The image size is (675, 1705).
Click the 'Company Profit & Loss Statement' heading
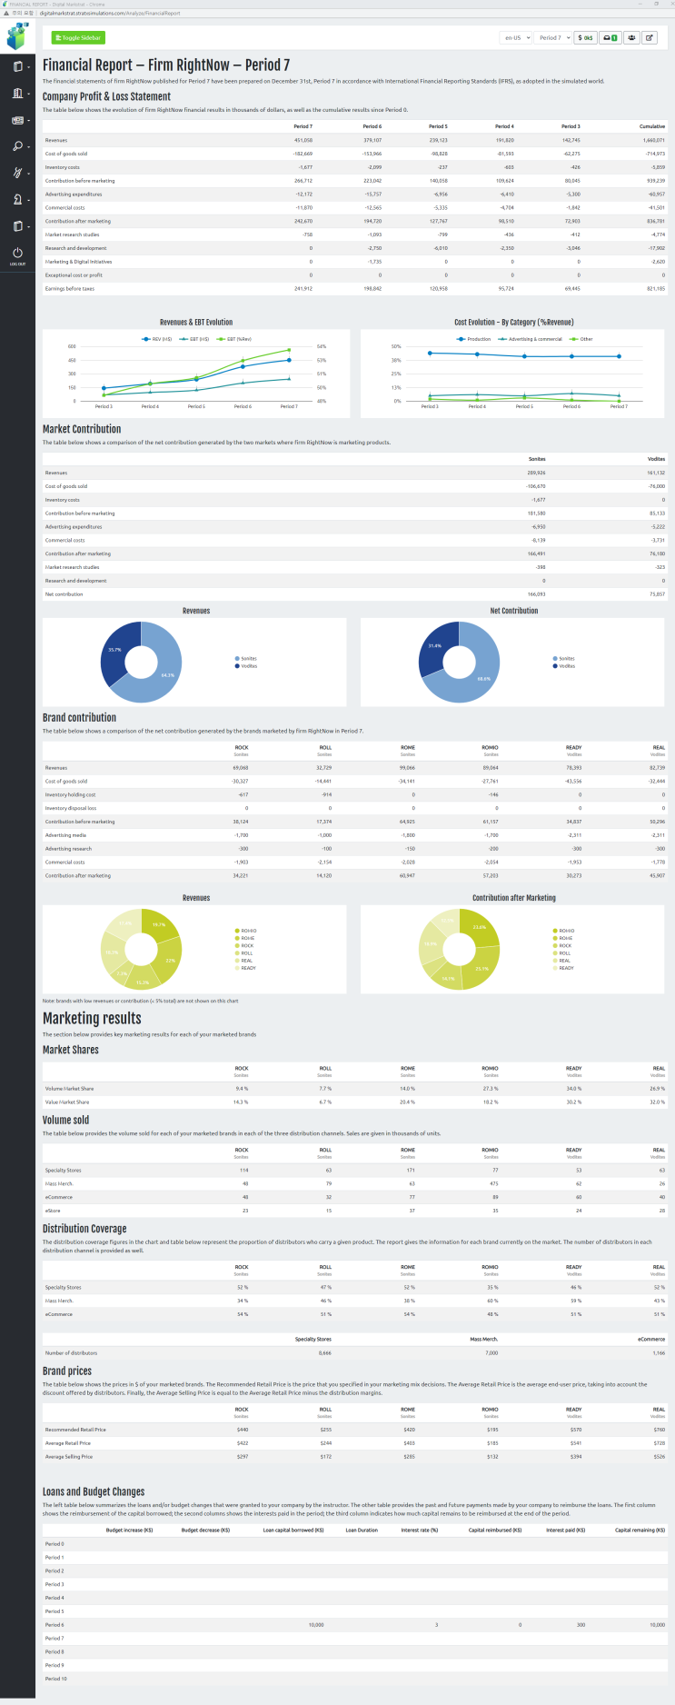pyautogui.click(x=106, y=96)
